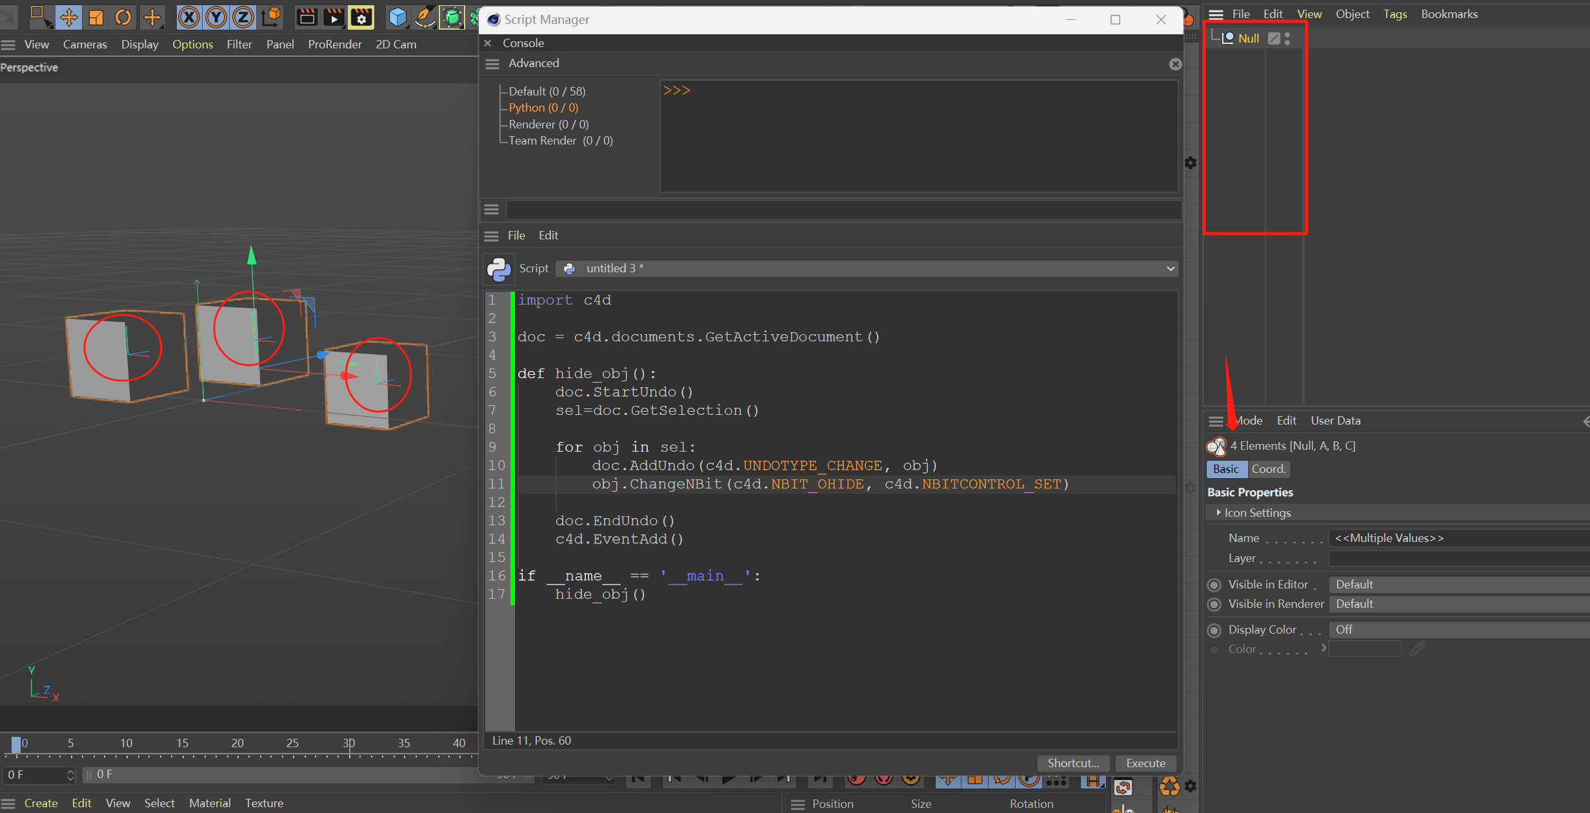Select the Move tool
This screenshot has width=1590, height=813.
pos(68,17)
